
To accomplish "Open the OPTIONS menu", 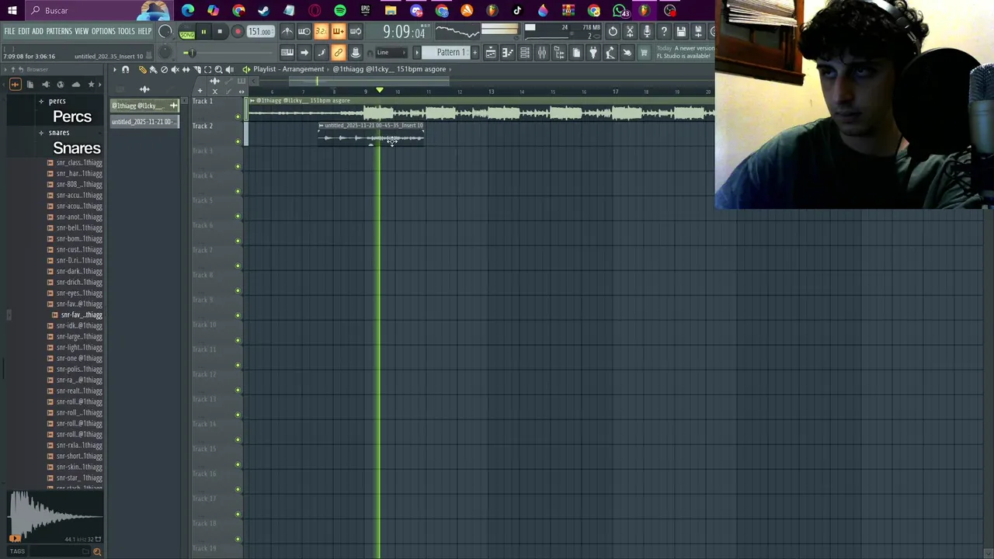I will point(103,31).
